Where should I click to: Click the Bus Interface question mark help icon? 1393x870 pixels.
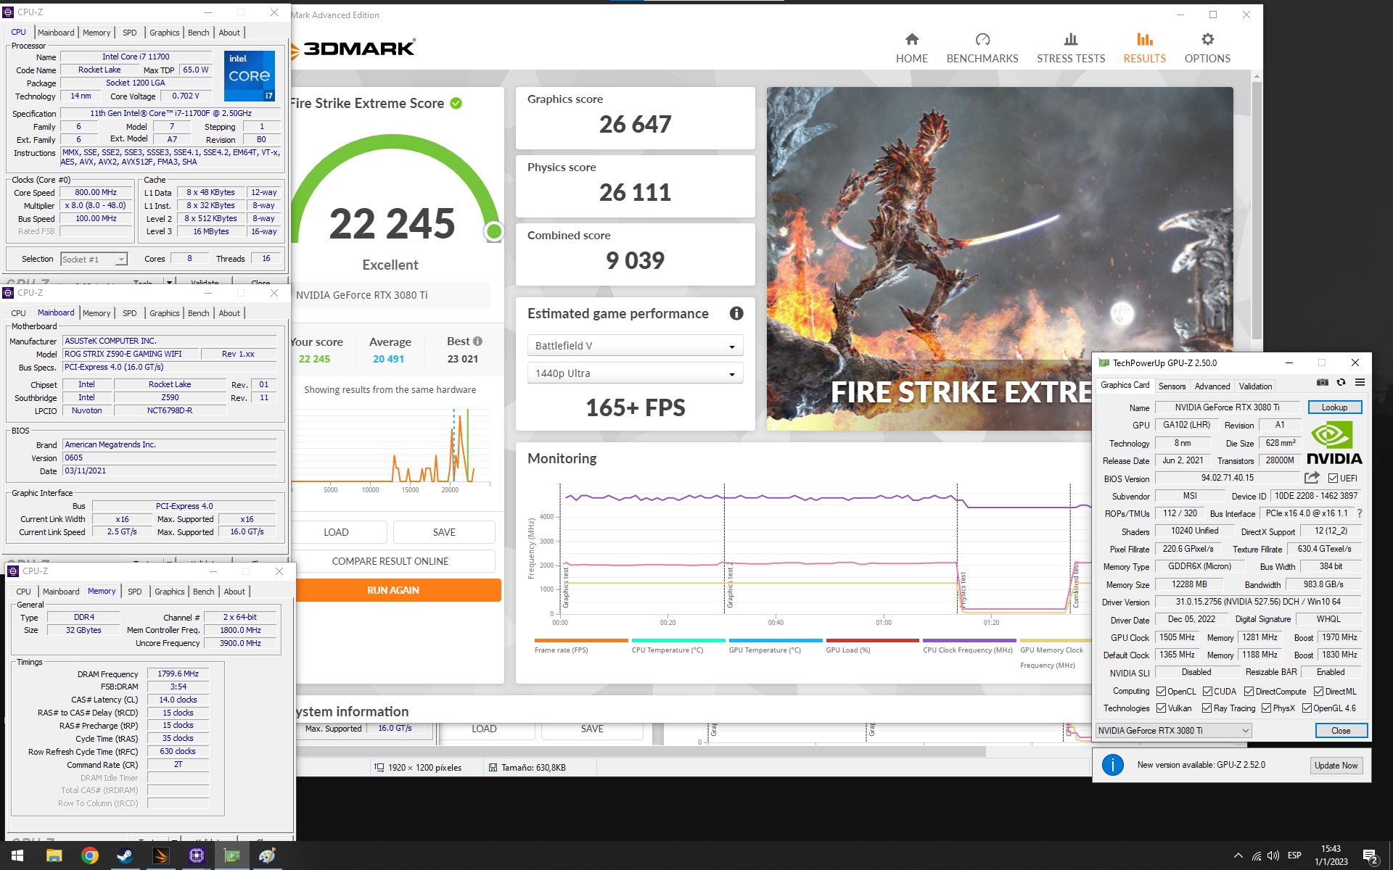point(1360,513)
